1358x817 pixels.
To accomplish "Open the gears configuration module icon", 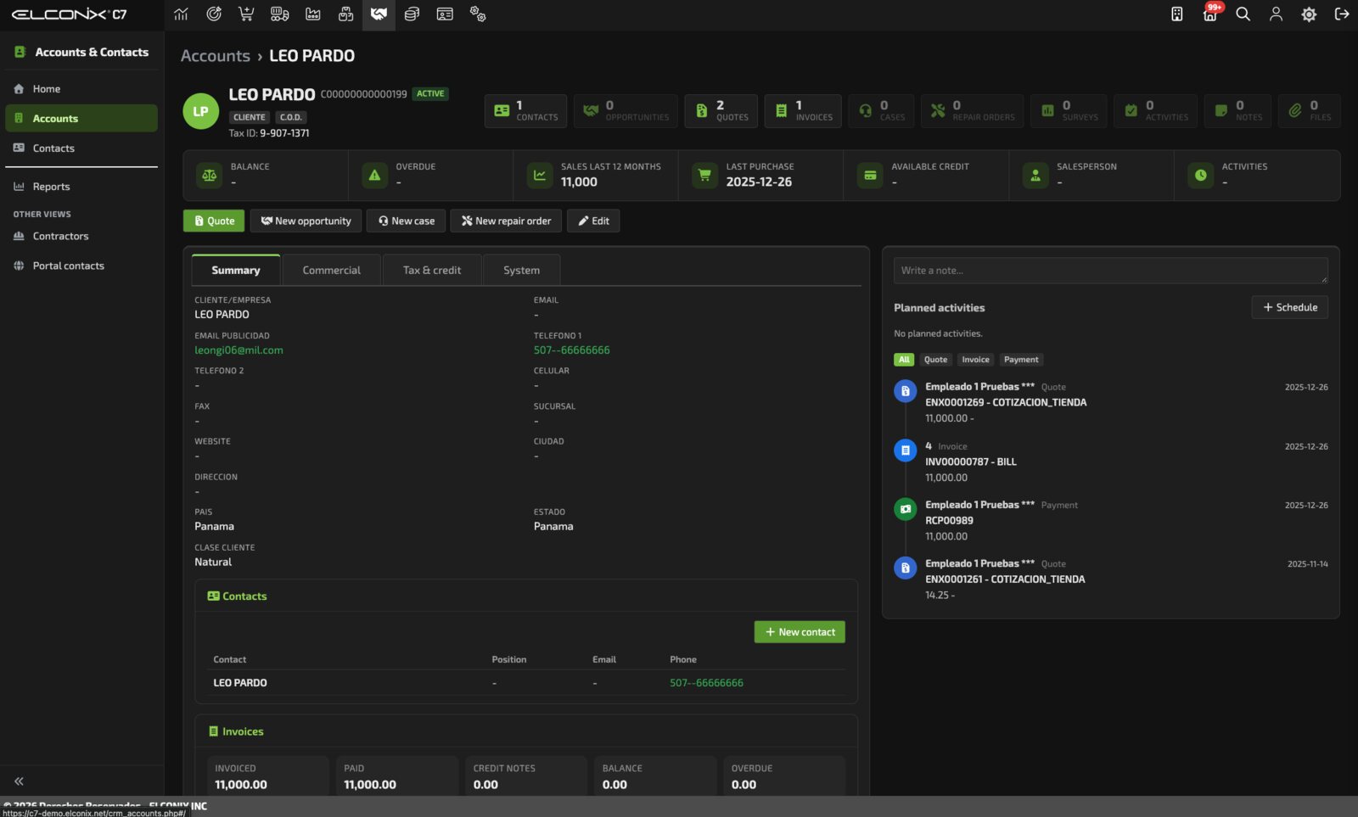I will pos(478,14).
